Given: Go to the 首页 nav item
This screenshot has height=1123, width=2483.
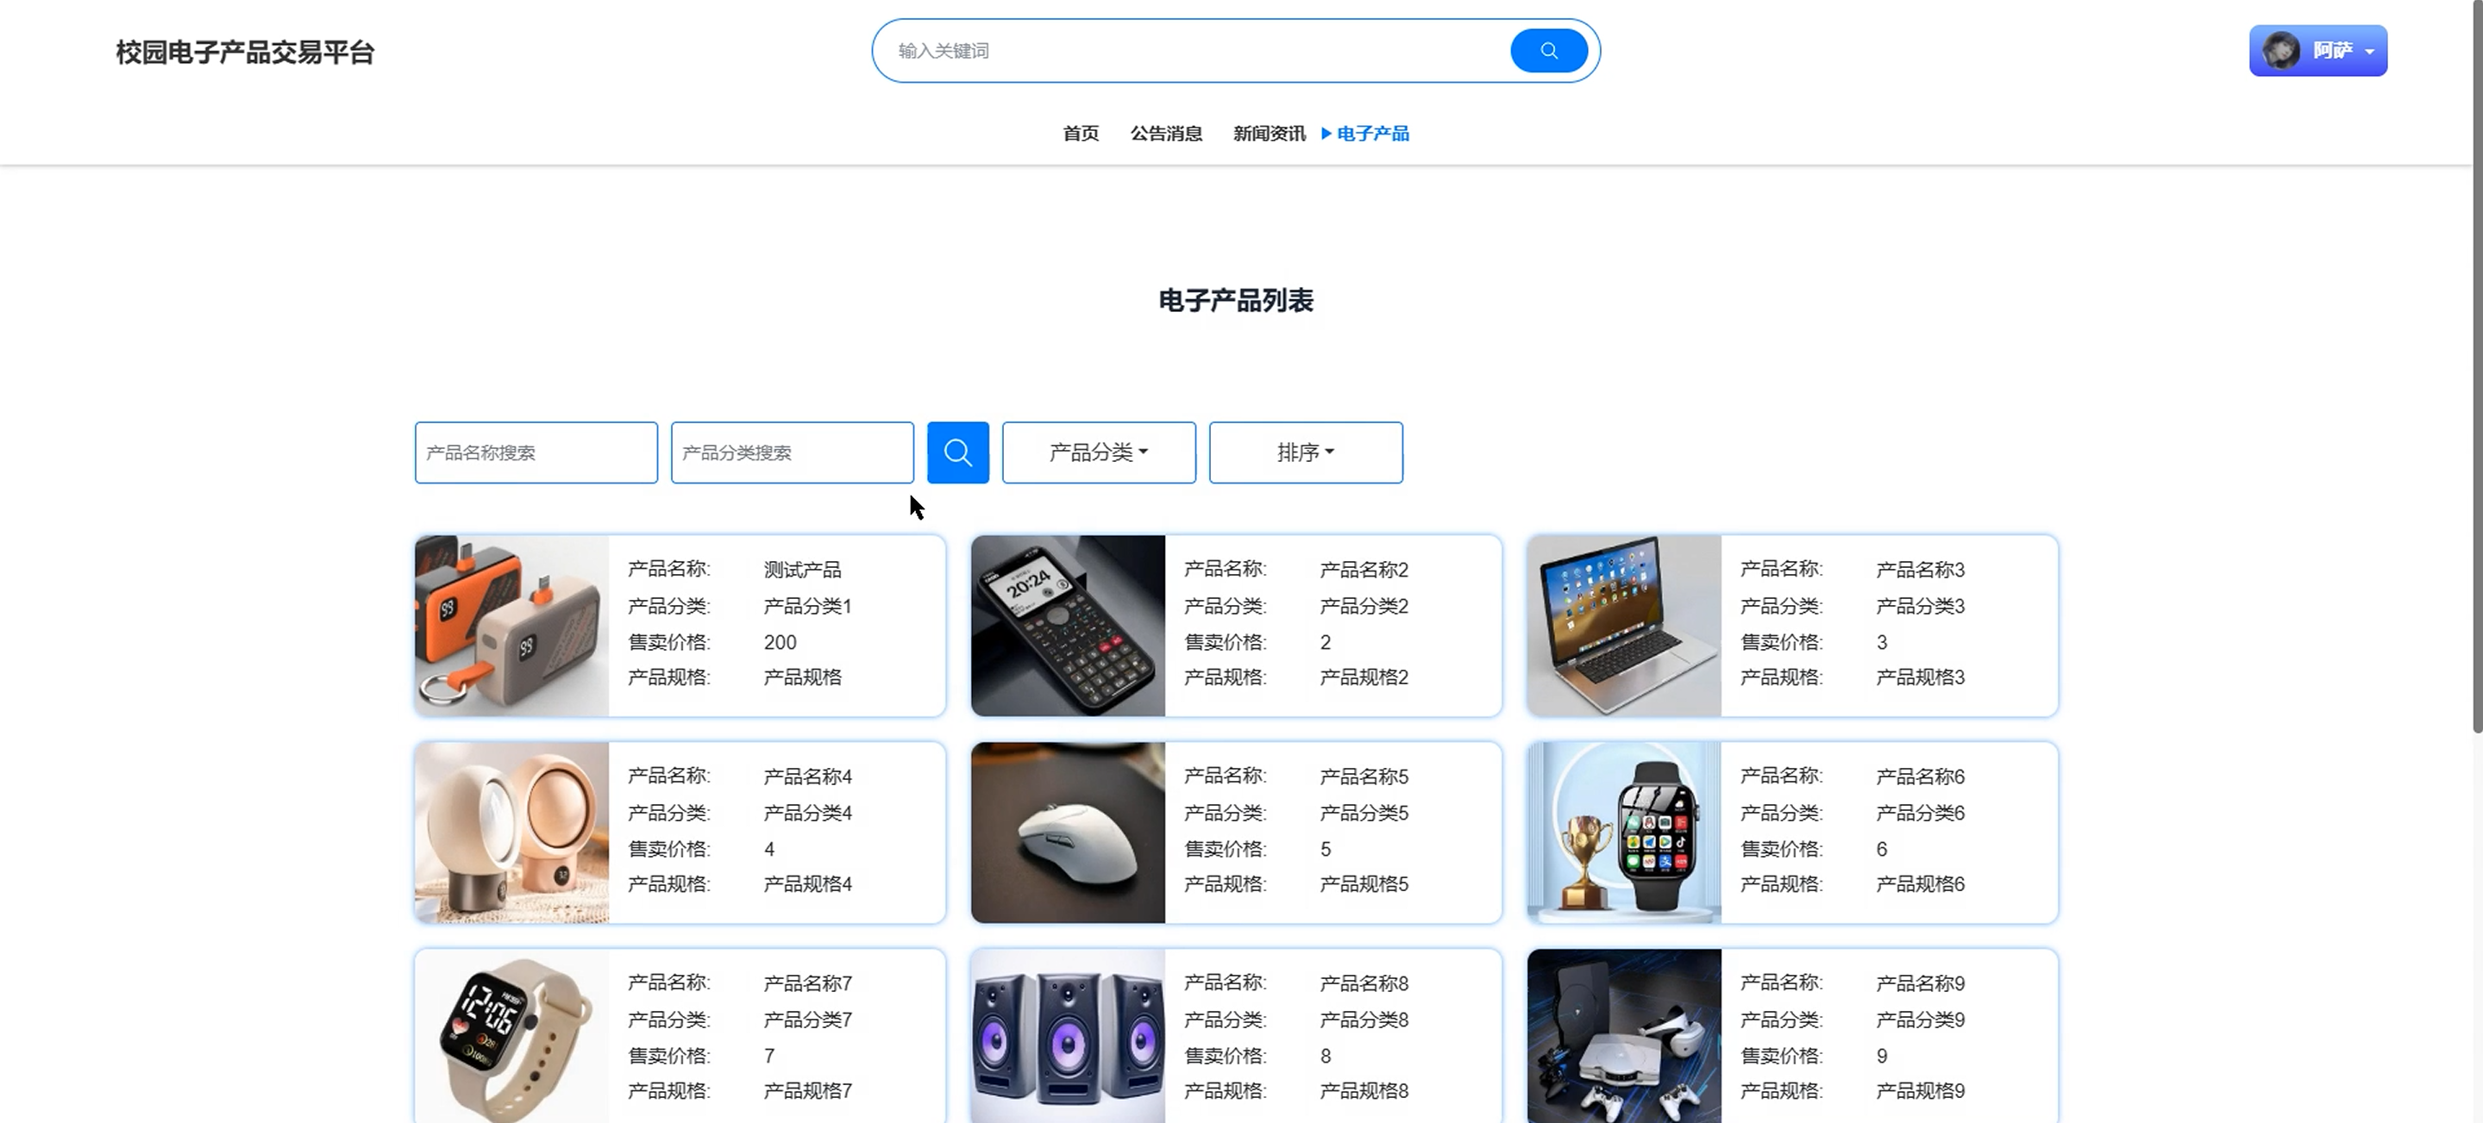Looking at the screenshot, I should pyautogui.click(x=1080, y=134).
